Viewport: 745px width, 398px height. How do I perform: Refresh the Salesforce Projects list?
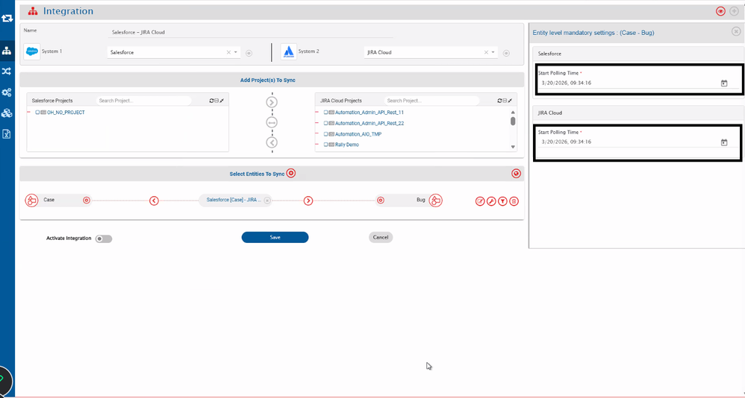[x=212, y=101]
